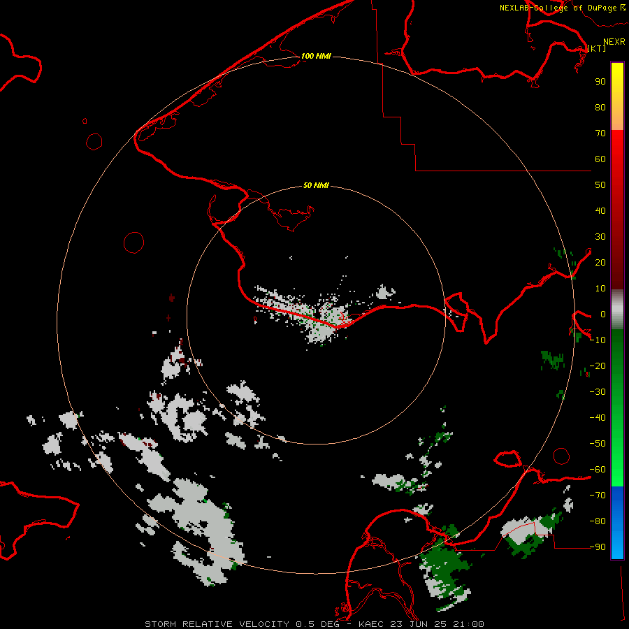
Task: Click the 50 value on the velocity scale
Action: click(x=600, y=185)
